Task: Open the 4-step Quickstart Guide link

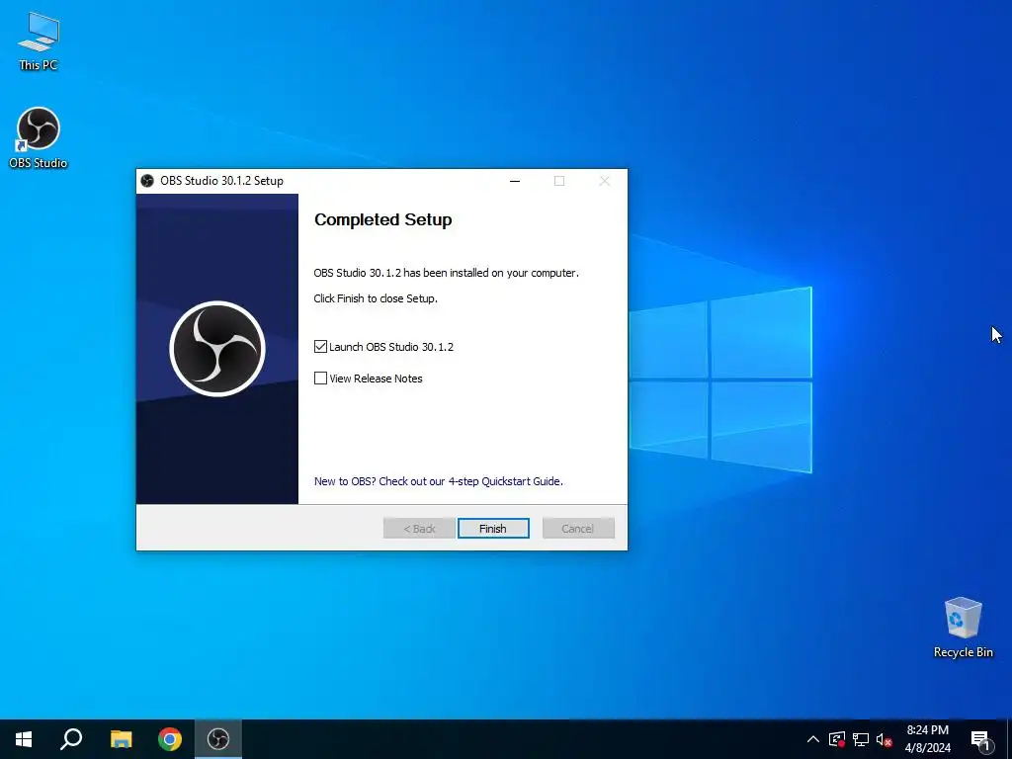Action: [438, 481]
